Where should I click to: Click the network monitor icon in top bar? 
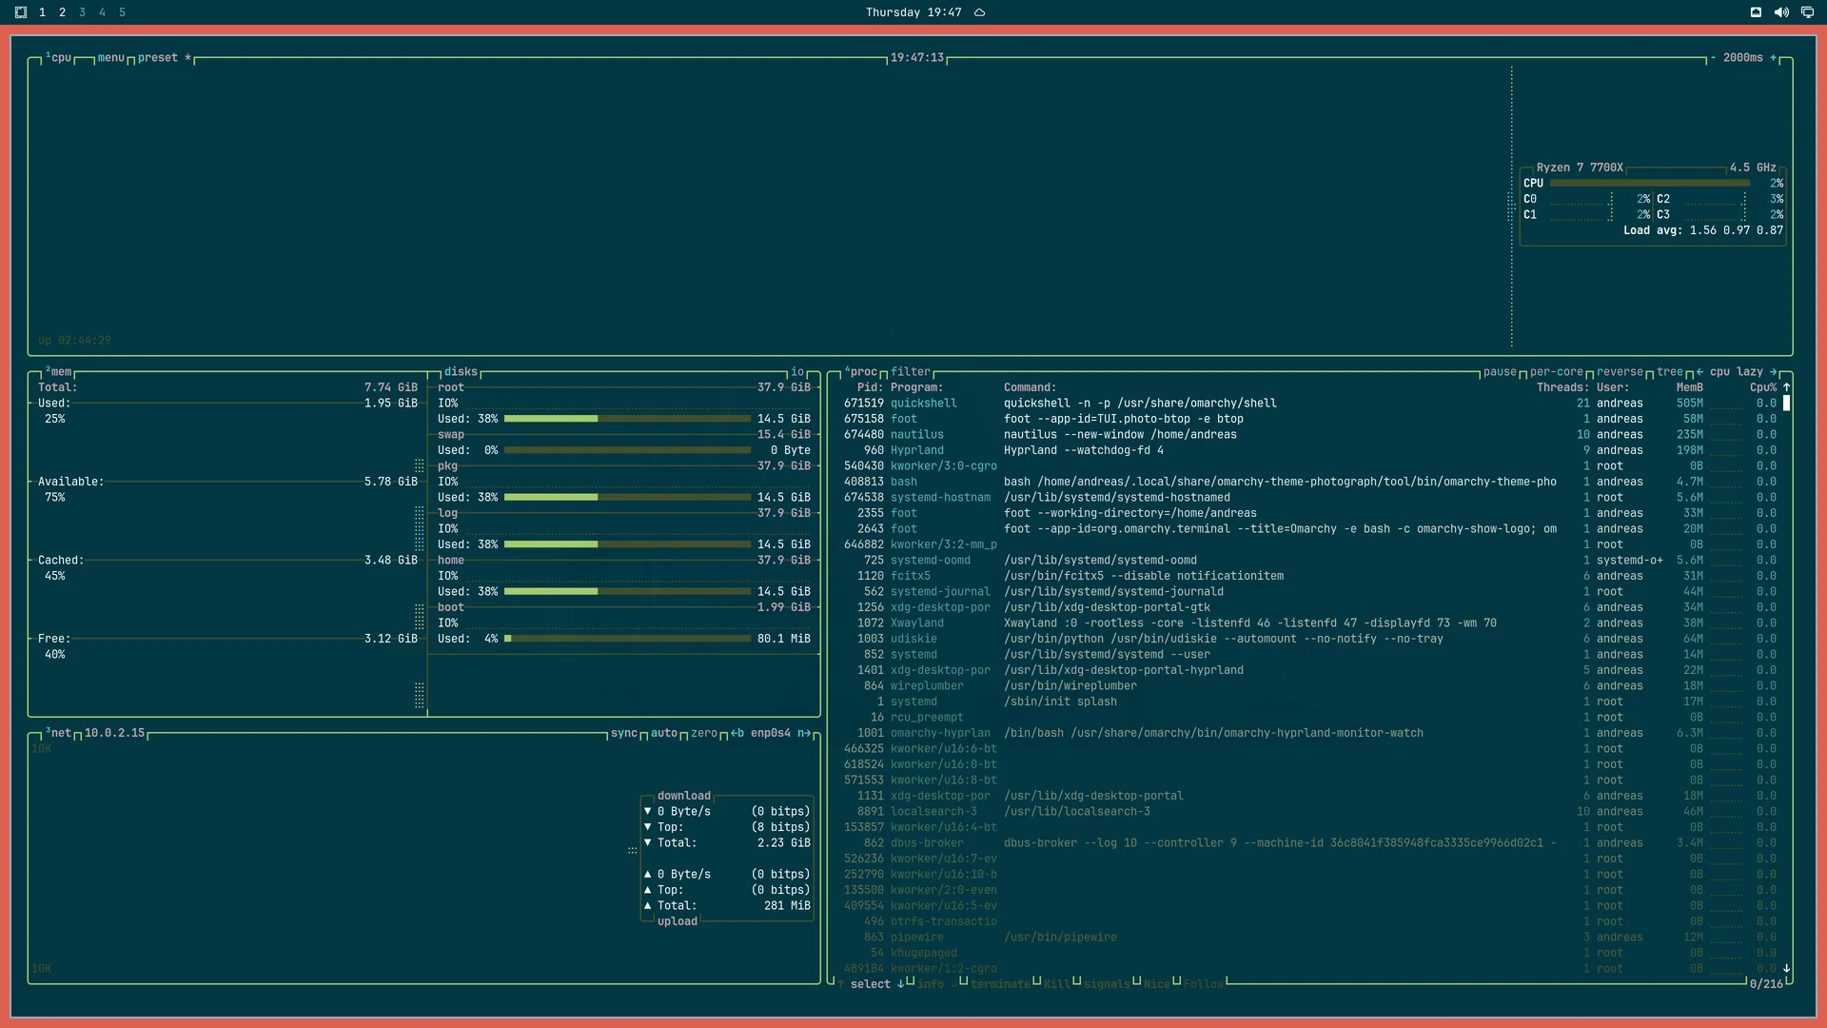click(x=1807, y=12)
